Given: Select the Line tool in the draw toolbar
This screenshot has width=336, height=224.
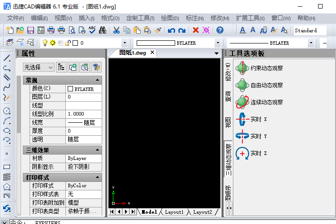Looking at the screenshot, I should (7, 58).
